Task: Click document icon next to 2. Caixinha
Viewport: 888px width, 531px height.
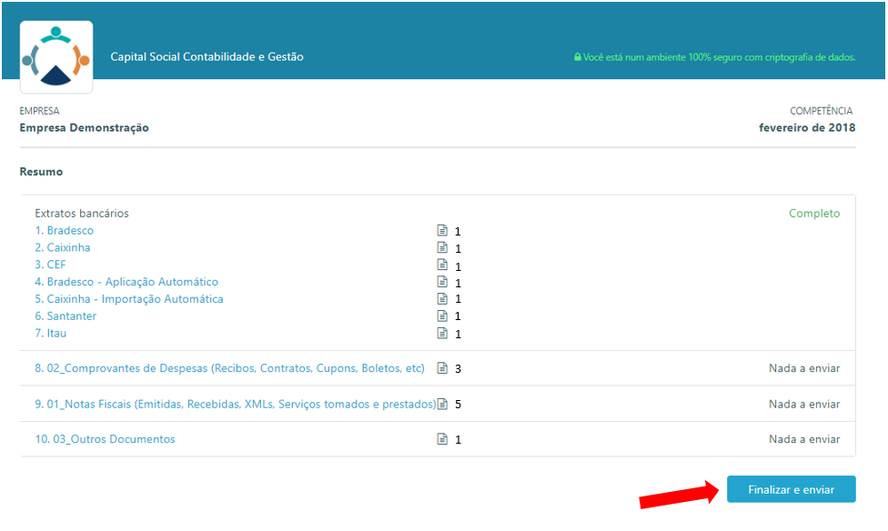Action: (442, 247)
